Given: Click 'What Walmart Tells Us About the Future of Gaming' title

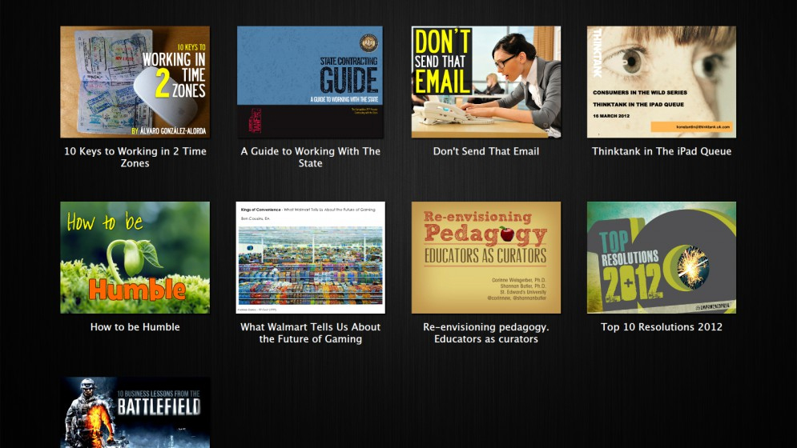Looking at the screenshot, I should (310, 333).
